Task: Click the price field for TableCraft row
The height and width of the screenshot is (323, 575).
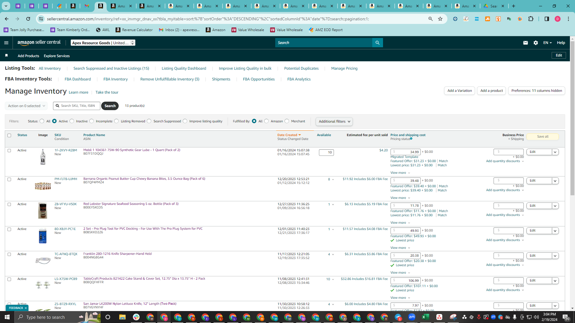Action: [405, 281]
